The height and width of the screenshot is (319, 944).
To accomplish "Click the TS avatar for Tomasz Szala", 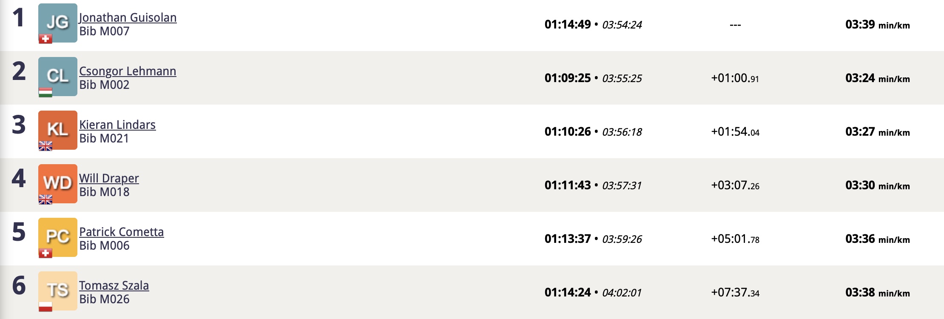I will (58, 291).
